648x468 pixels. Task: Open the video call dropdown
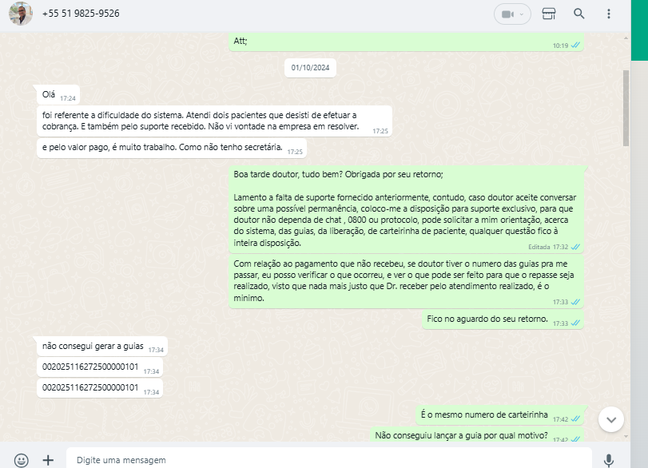[512, 14]
